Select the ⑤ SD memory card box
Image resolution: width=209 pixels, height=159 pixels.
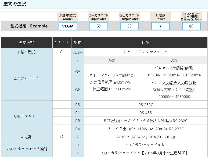(191, 26)
